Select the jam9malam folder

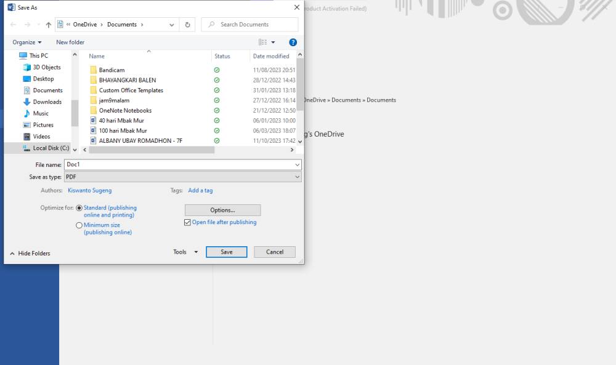[114, 100]
